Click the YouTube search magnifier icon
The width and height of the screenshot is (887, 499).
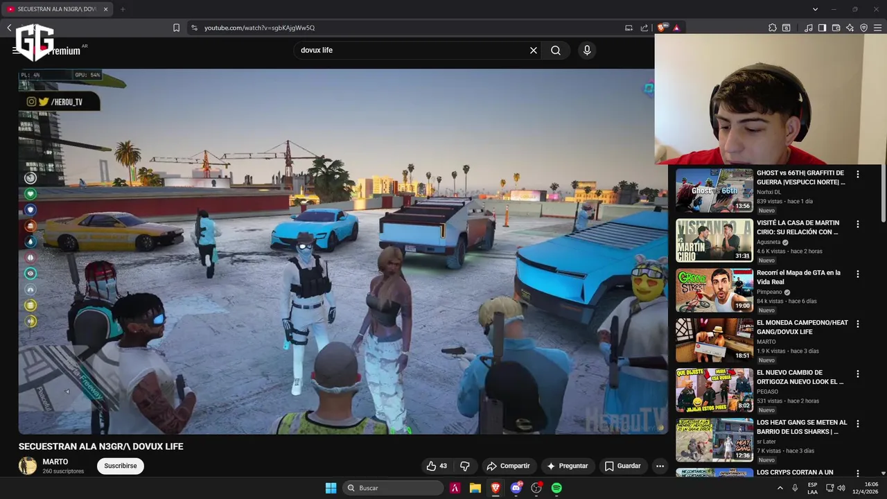[556, 50]
